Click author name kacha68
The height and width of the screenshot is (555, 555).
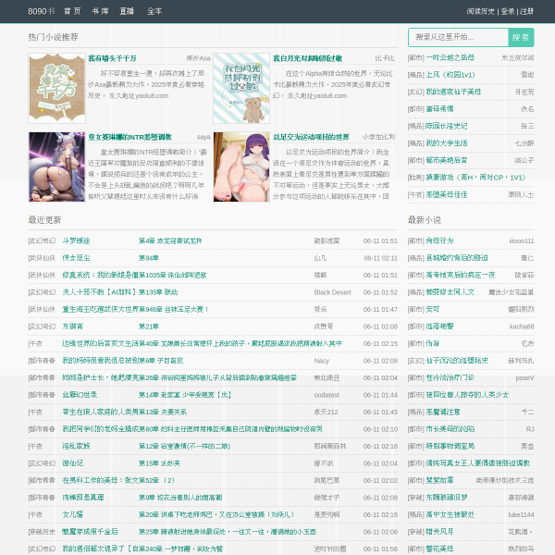(522, 327)
